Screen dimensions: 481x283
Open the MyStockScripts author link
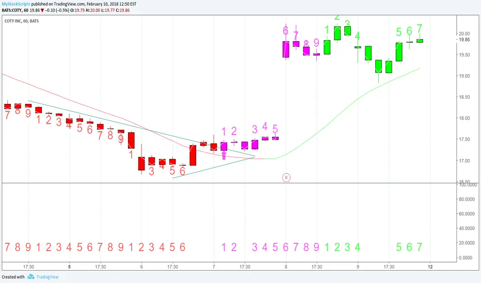16,4
